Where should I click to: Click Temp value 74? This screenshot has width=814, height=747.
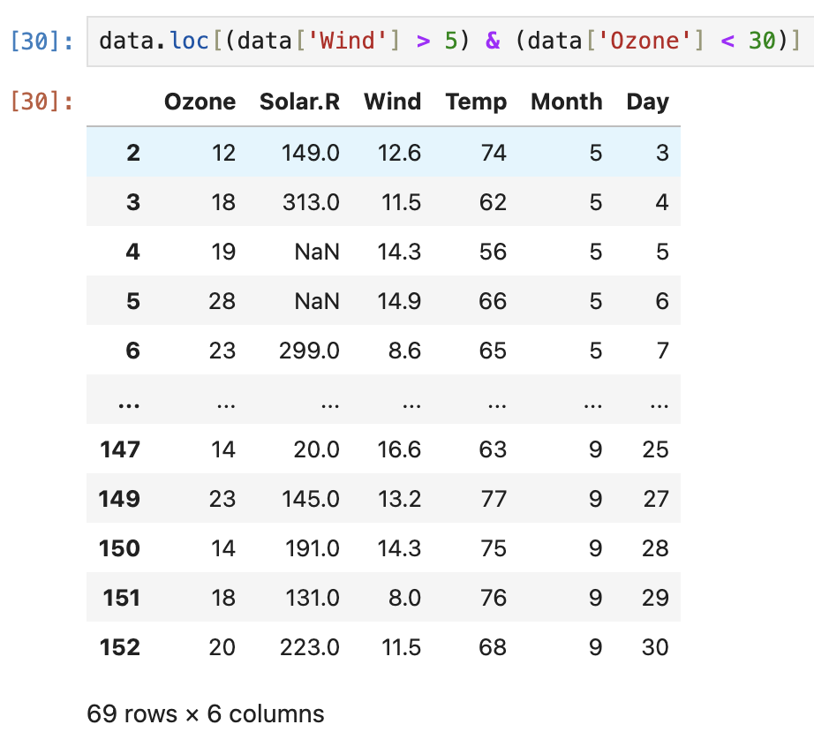coord(494,153)
